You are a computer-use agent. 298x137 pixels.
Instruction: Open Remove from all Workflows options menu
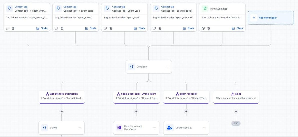155,128
